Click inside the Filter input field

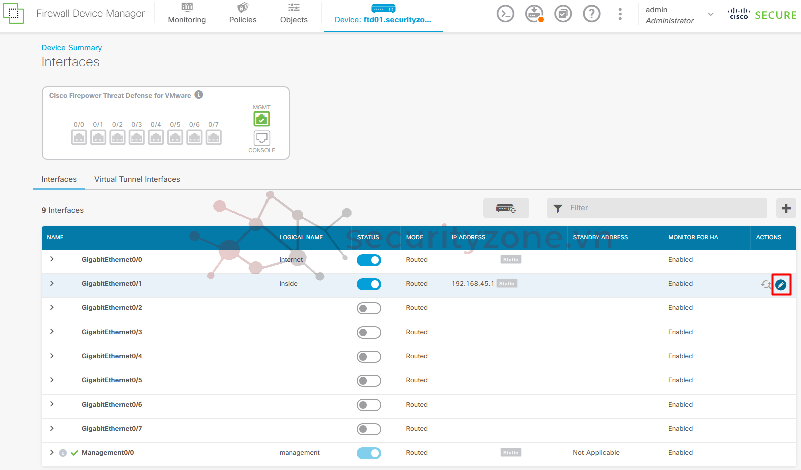pyautogui.click(x=657, y=208)
